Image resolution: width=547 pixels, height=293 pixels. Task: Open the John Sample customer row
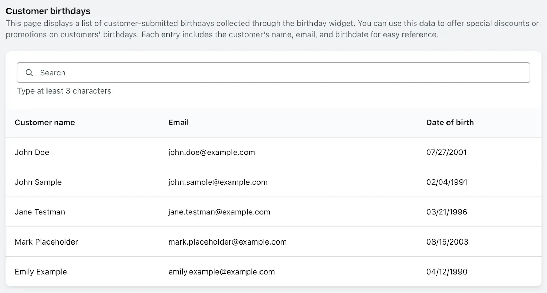(273, 182)
